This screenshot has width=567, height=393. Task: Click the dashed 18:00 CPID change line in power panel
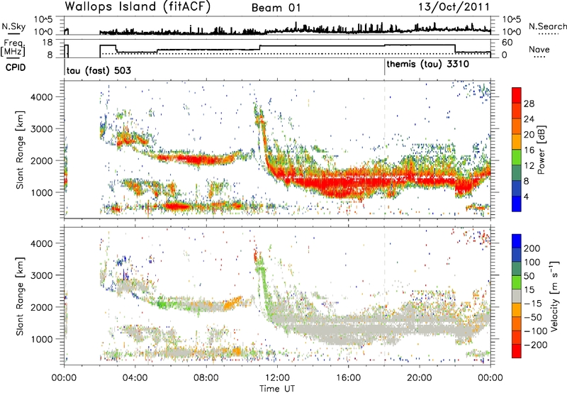pos(384,150)
